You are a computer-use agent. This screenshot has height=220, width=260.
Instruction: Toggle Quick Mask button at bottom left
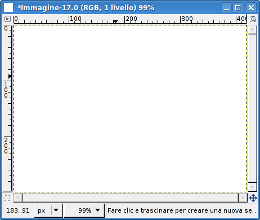pyautogui.click(x=7, y=198)
